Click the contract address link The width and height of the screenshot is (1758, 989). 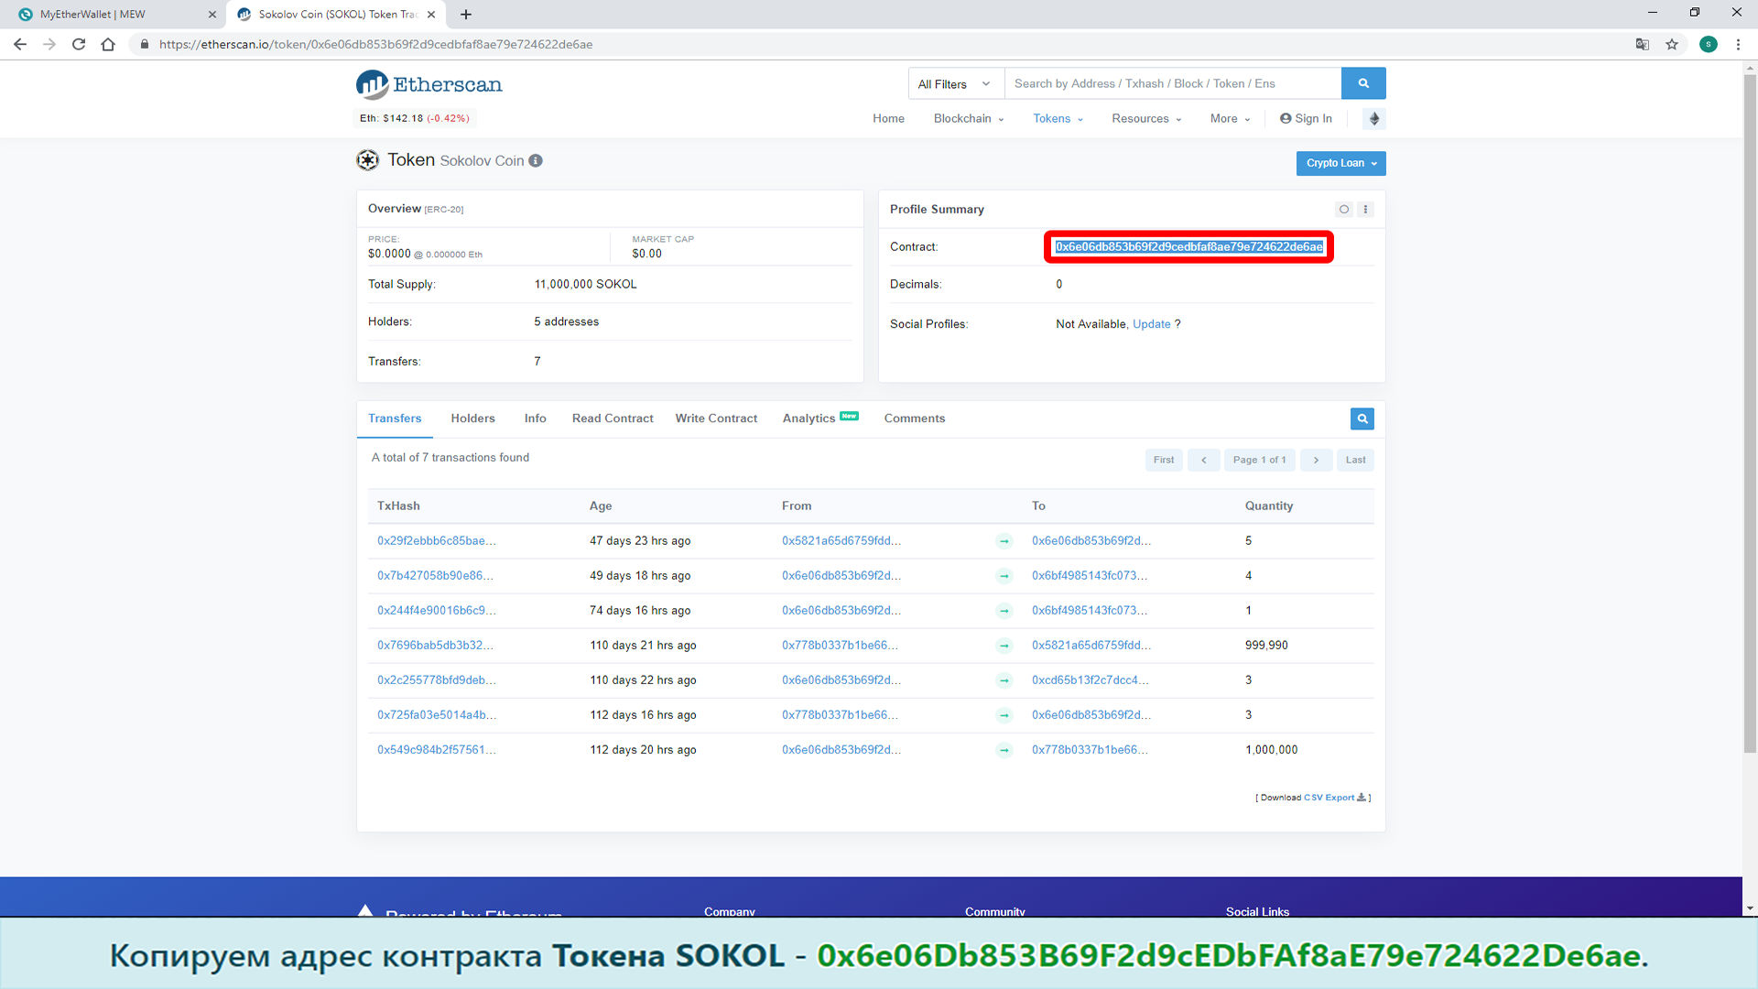click(x=1188, y=247)
